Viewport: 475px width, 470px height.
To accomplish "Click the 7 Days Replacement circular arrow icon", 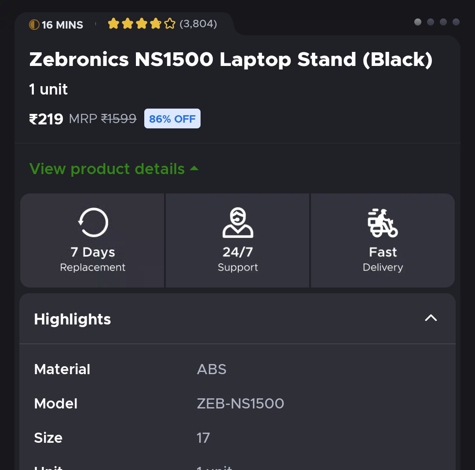I will (x=93, y=222).
